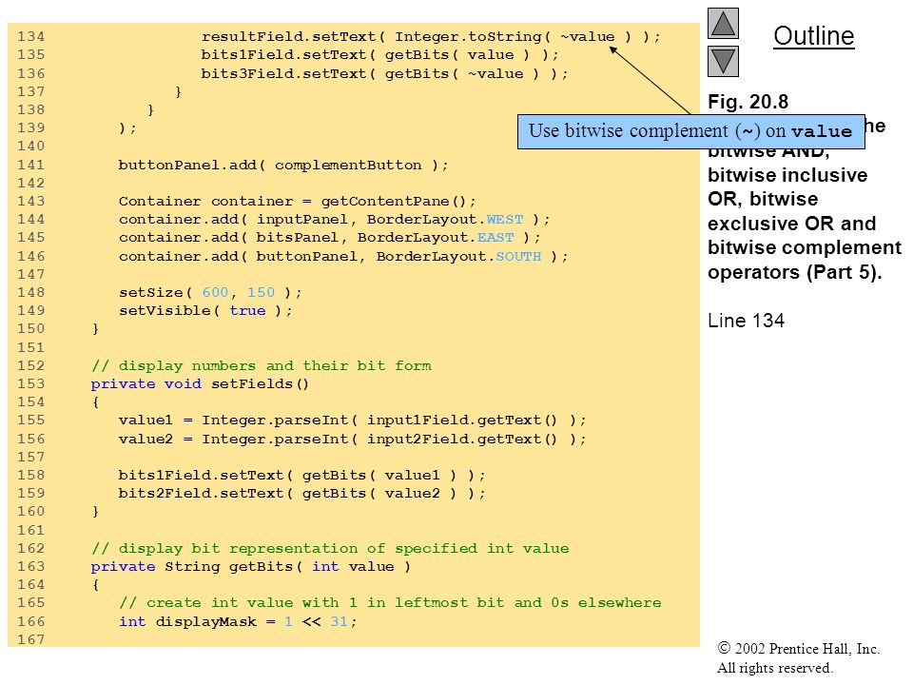Viewport: 913px width, 685px height.
Task: Click line number 167
Action: pos(30,639)
